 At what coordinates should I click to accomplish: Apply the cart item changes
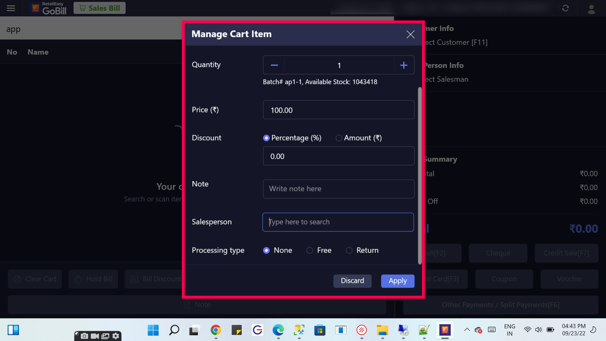coord(397,281)
